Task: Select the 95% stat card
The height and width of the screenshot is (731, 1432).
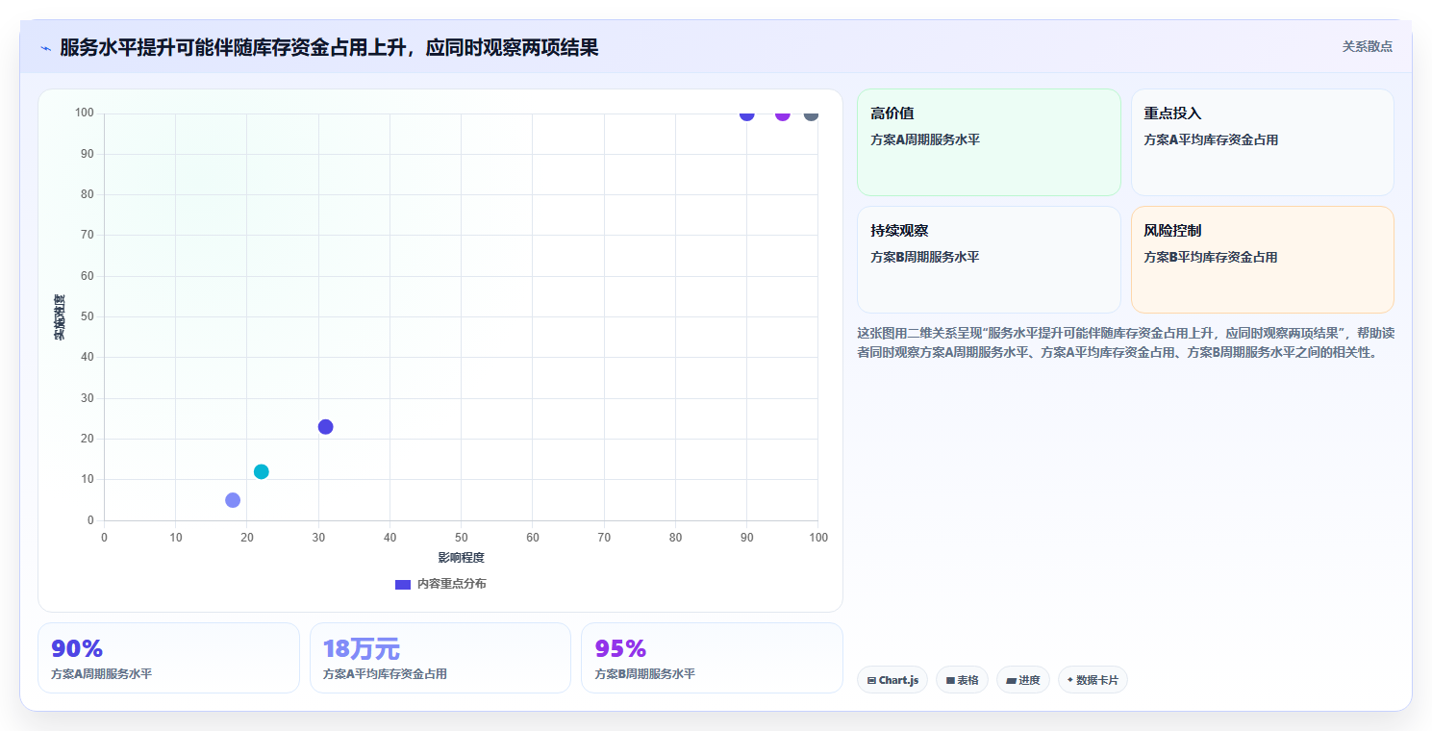Action: (x=712, y=658)
